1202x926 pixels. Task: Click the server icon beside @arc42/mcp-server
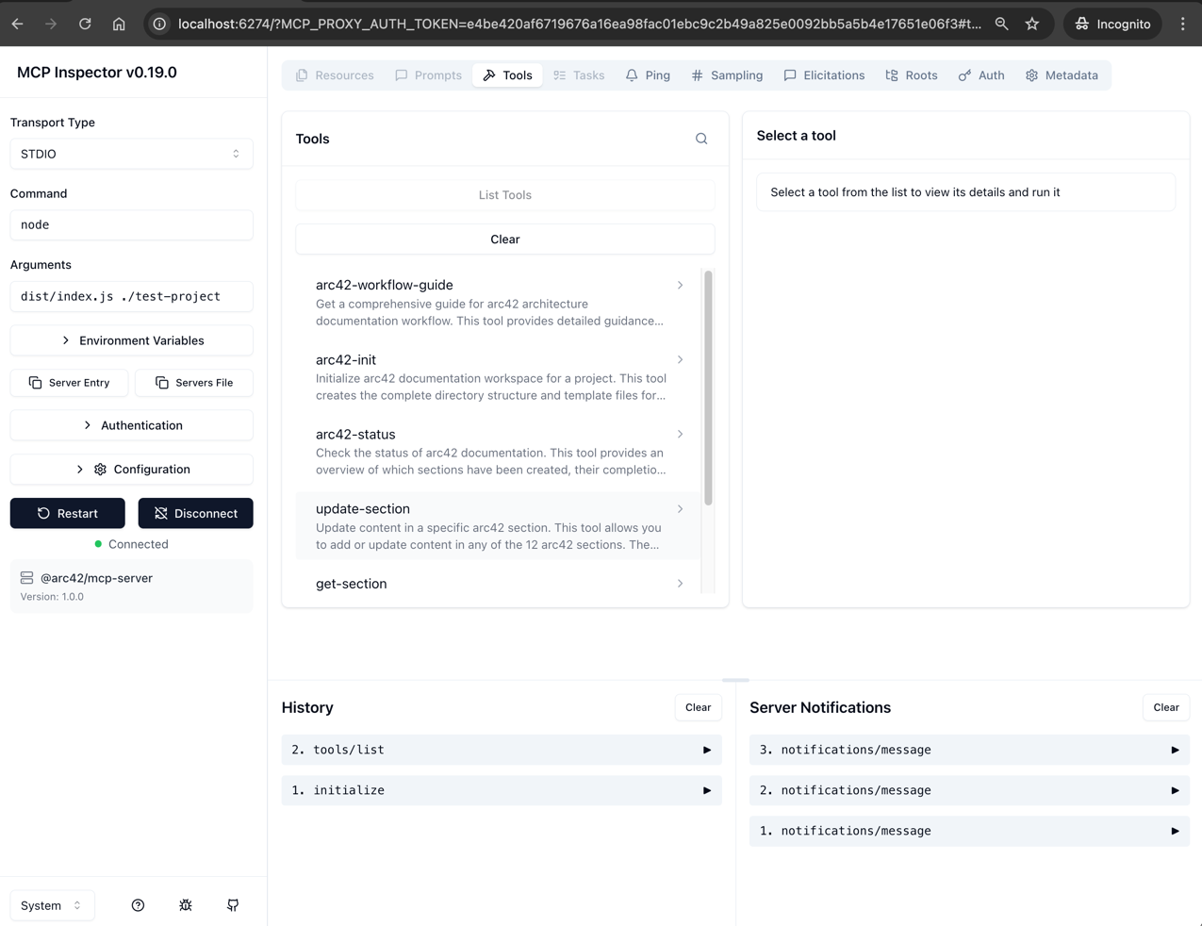[x=26, y=578]
